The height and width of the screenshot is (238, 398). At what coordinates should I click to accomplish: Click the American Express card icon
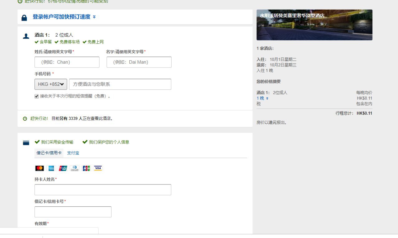51,168
